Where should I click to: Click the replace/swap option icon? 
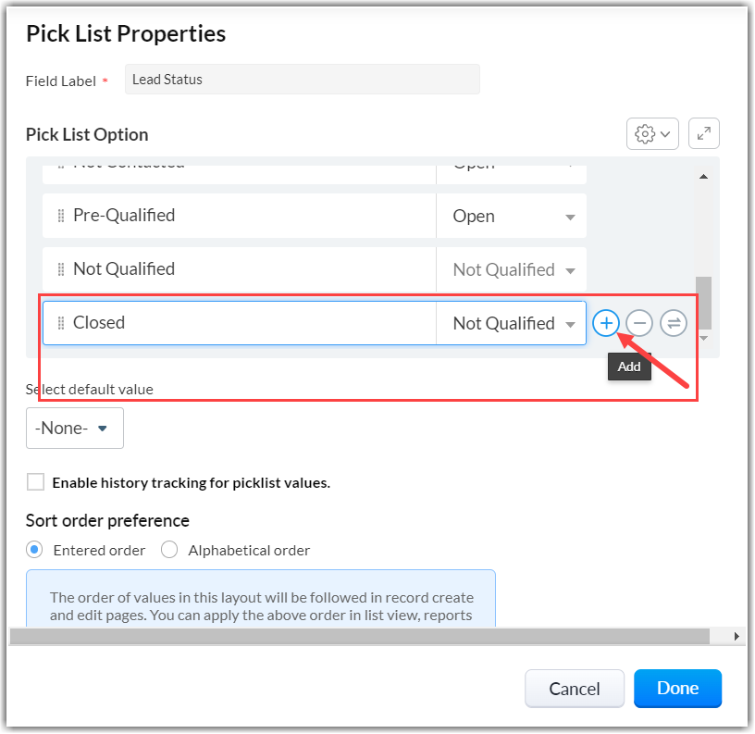[674, 323]
